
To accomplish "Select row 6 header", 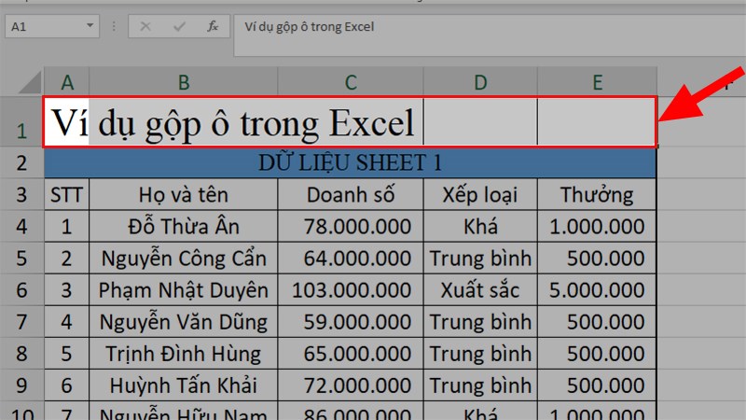I will (21, 290).
